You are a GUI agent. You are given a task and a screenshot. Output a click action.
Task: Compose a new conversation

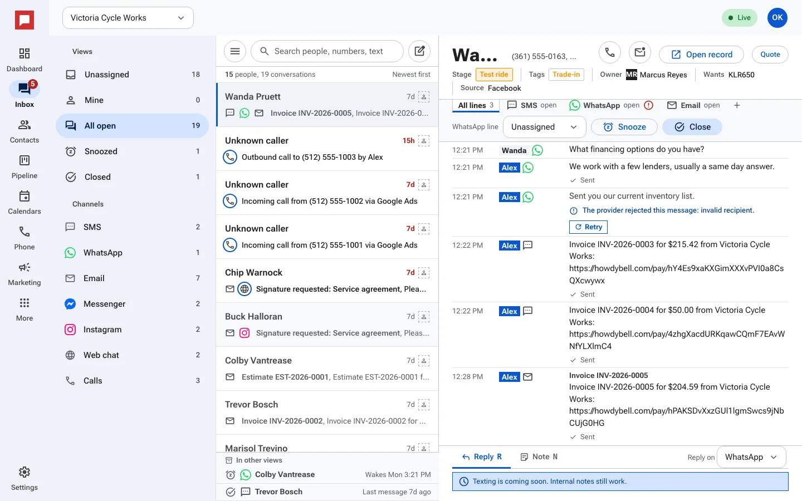[419, 51]
